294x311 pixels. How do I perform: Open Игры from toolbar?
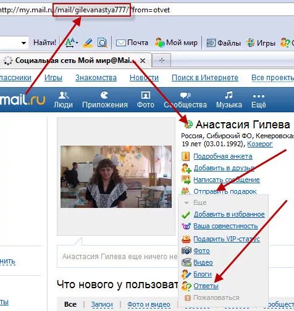(261, 43)
